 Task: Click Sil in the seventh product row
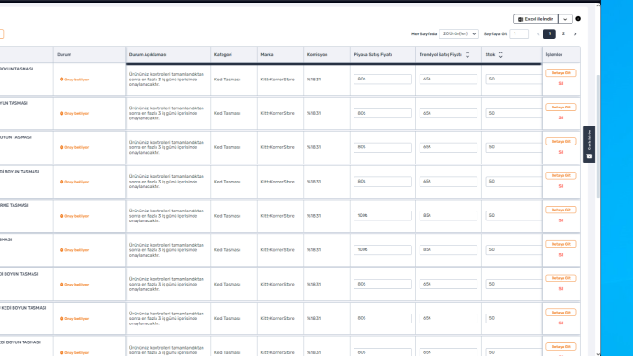(x=561, y=288)
